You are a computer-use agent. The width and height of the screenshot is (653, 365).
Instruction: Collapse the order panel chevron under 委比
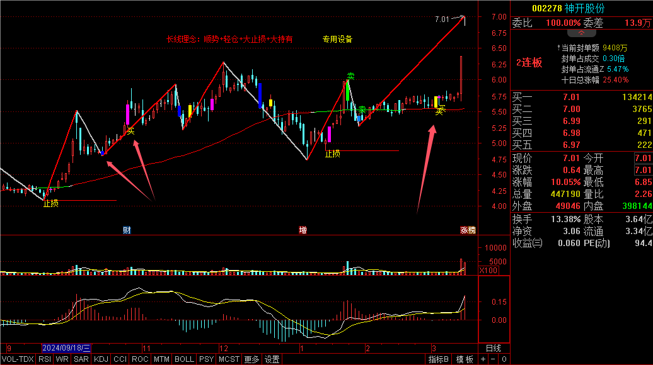[x=581, y=33]
